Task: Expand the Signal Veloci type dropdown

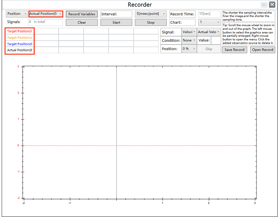Action: coord(189,32)
